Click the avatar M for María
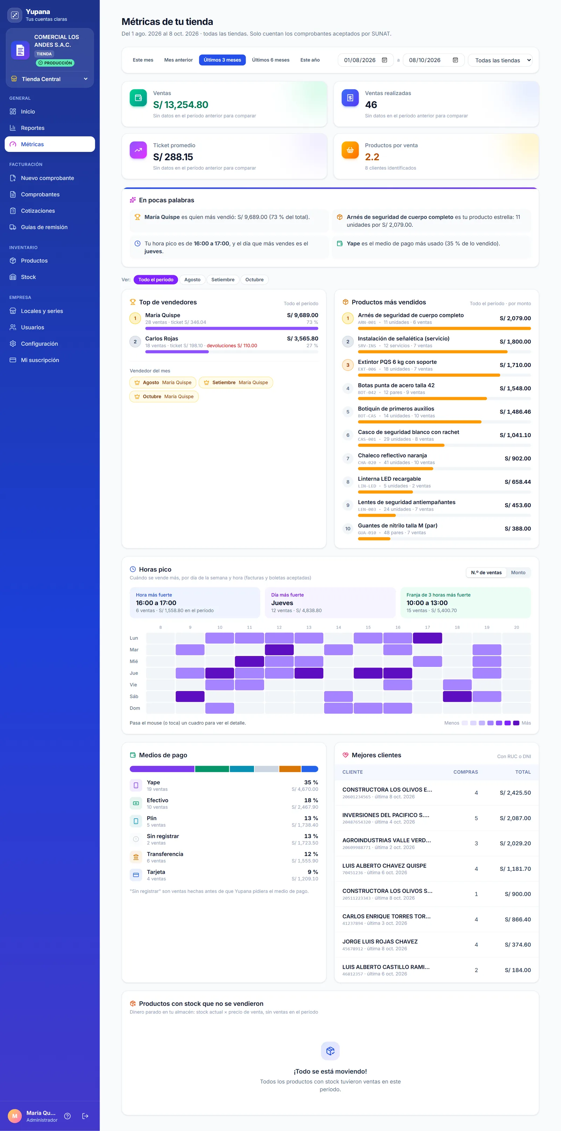Viewport: 561px width, 1131px height. (x=15, y=1116)
